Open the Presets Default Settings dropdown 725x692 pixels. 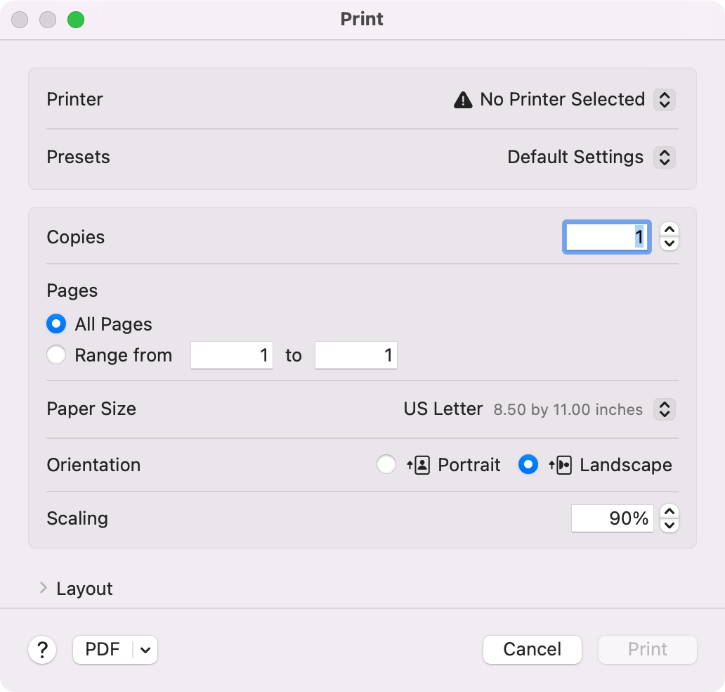[x=664, y=157]
